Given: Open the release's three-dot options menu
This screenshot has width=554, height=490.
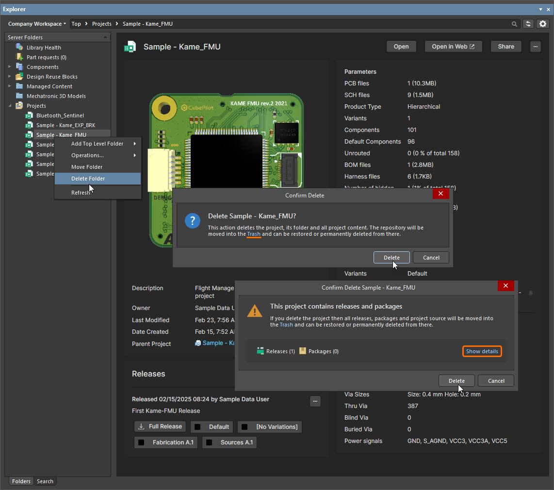Looking at the screenshot, I should point(315,401).
